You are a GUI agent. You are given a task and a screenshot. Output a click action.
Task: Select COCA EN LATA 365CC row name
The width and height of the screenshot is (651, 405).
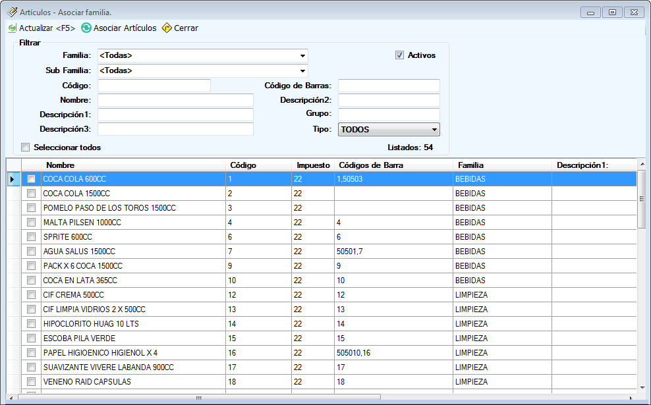click(x=80, y=281)
